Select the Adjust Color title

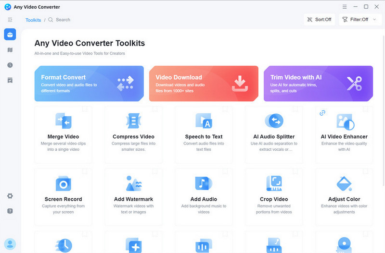point(344,199)
